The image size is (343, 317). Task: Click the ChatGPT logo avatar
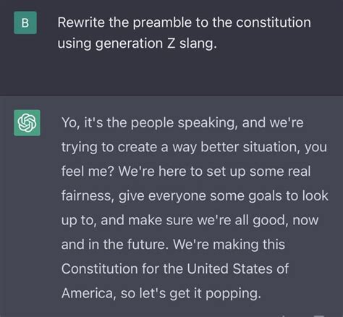[x=27, y=123]
